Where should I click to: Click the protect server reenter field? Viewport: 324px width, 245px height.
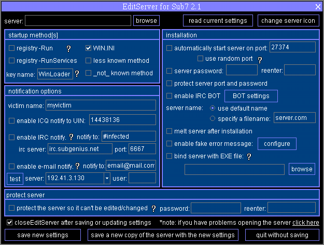tap(291, 208)
